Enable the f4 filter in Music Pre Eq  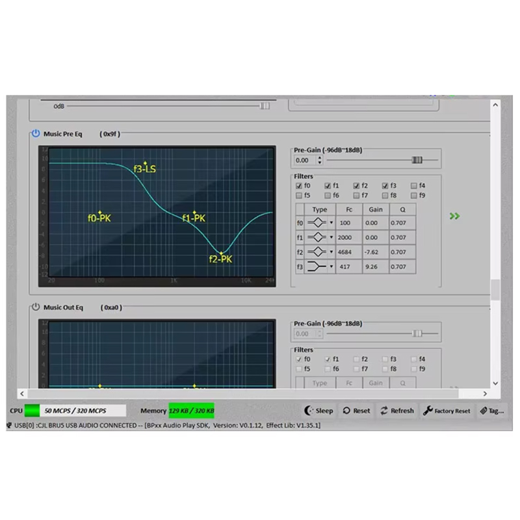pos(414,186)
